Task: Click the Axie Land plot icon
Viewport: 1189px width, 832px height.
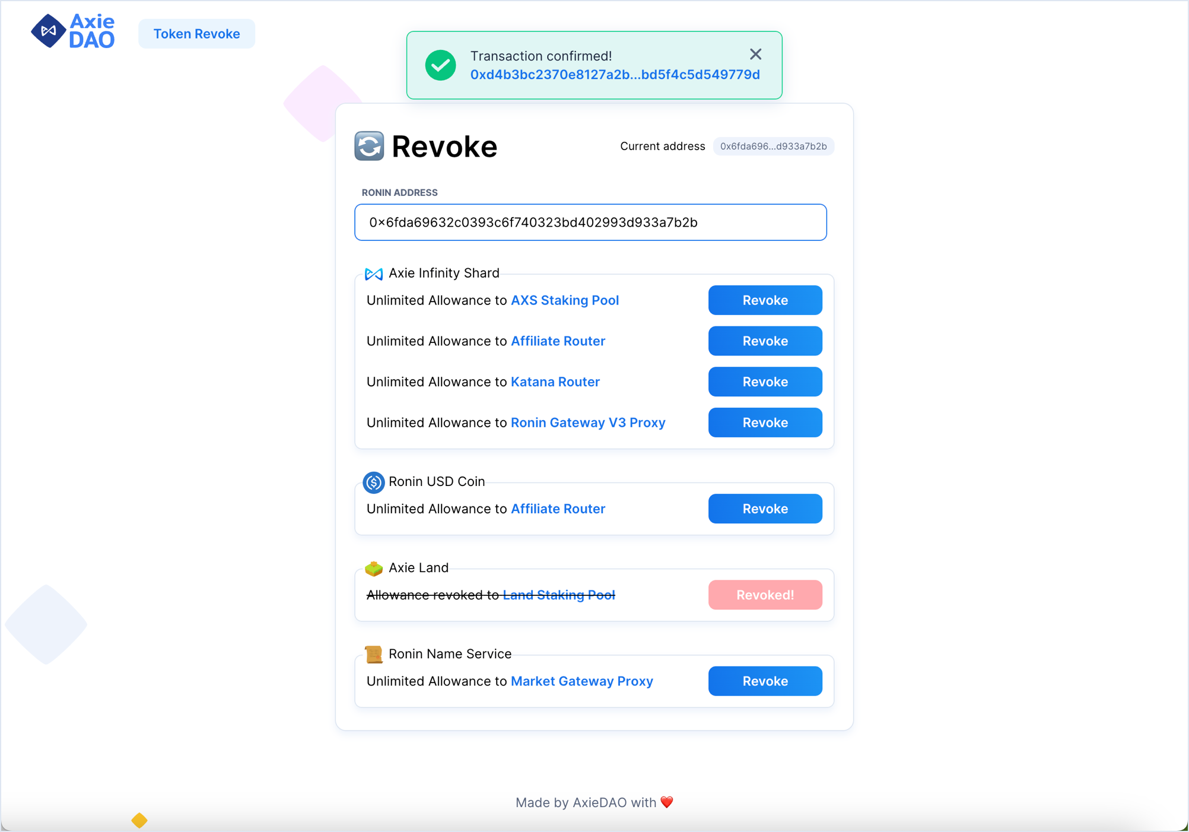Action: click(x=373, y=568)
